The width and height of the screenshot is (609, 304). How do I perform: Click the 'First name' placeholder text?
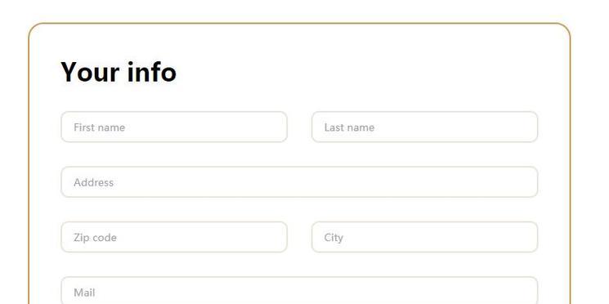pyautogui.click(x=100, y=127)
